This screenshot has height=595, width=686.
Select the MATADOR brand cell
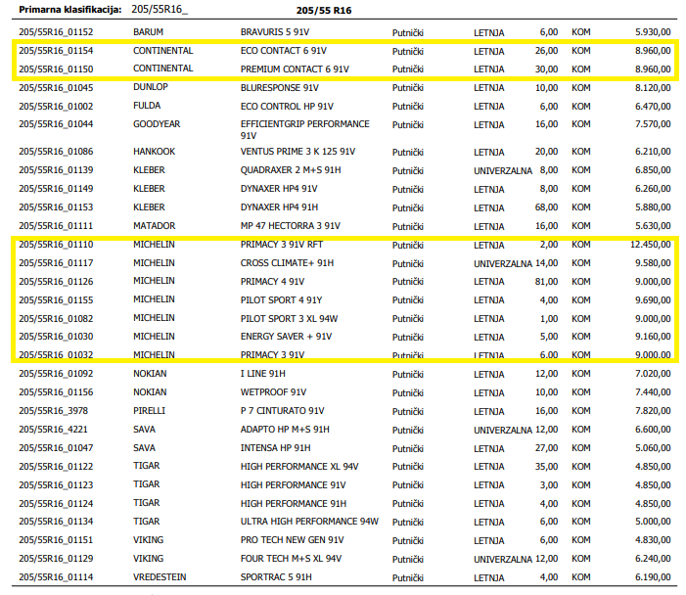click(155, 226)
